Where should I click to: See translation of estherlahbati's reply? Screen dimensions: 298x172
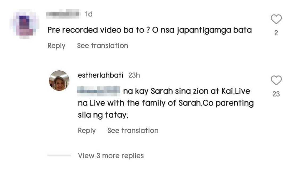133,130
